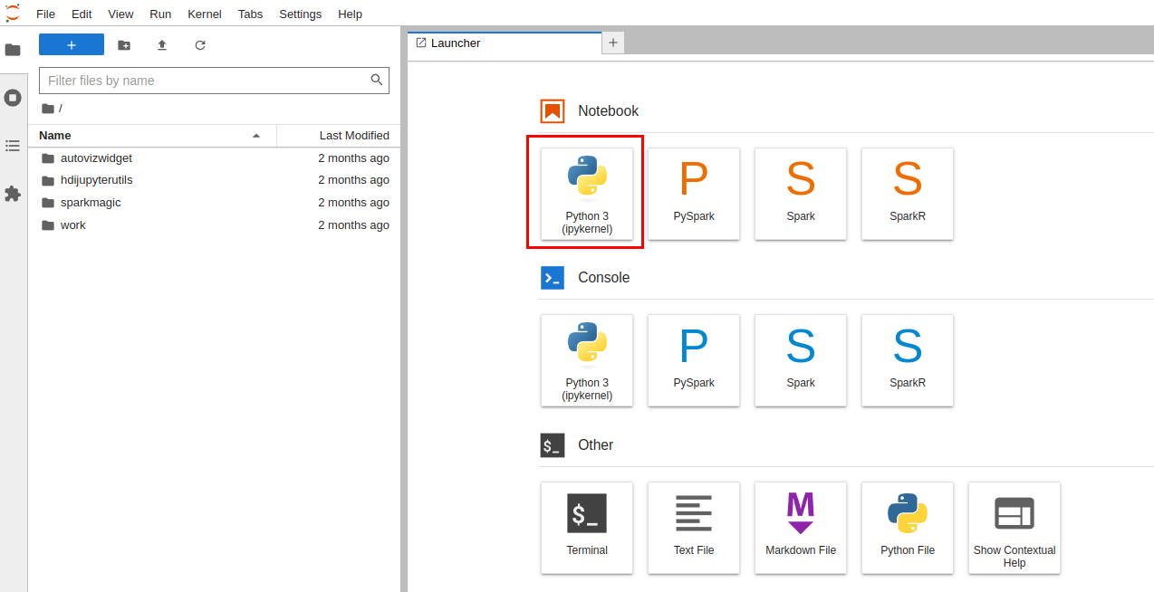The width and height of the screenshot is (1154, 592).
Task: Refresh the file list
Action: [200, 45]
